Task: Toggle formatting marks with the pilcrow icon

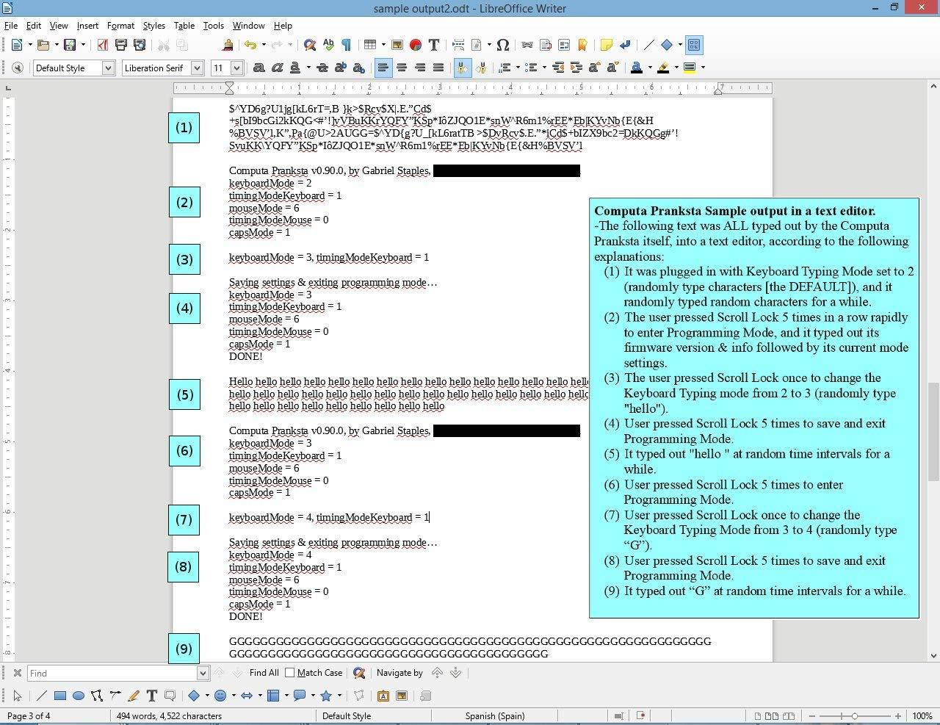Action: [346, 45]
